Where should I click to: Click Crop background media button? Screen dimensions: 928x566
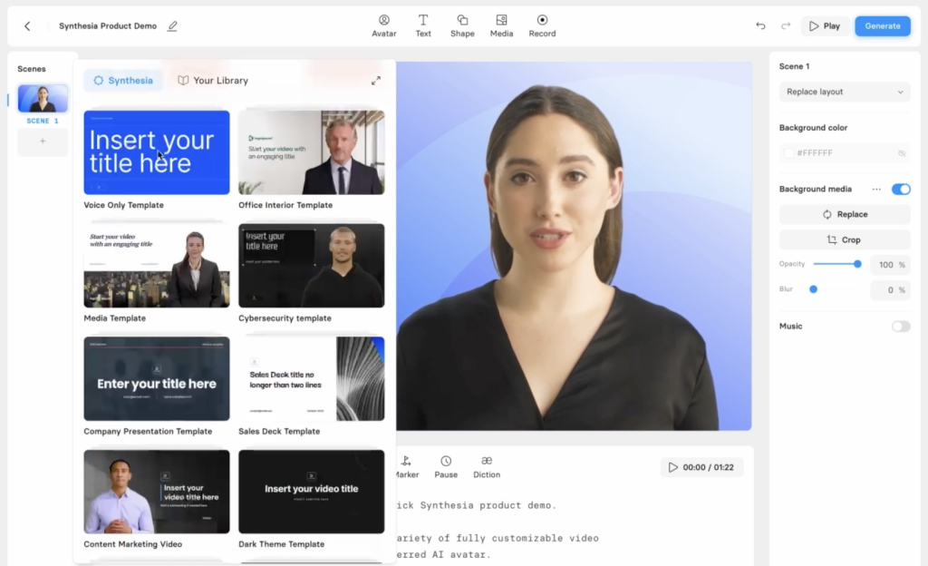click(845, 239)
